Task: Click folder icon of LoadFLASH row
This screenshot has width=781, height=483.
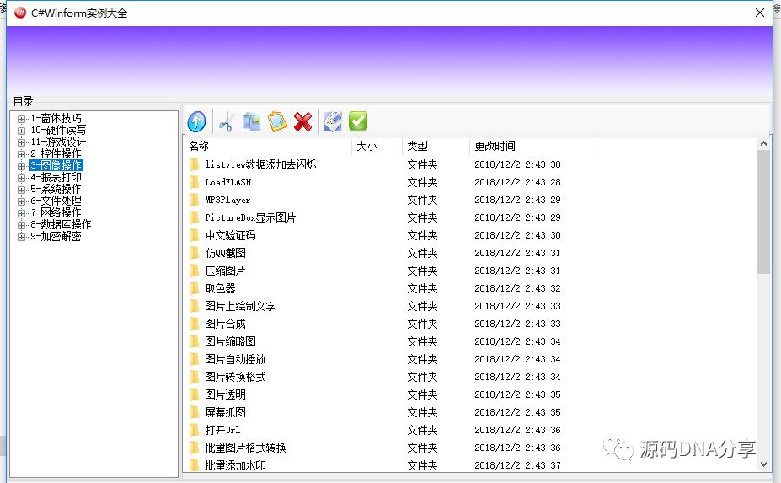Action: [x=195, y=182]
